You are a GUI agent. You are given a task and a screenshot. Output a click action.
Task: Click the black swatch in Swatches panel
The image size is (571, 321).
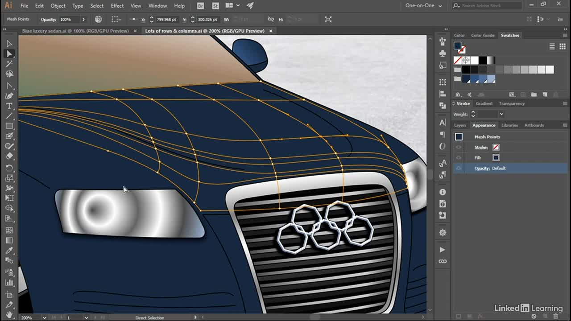pyautogui.click(x=483, y=60)
